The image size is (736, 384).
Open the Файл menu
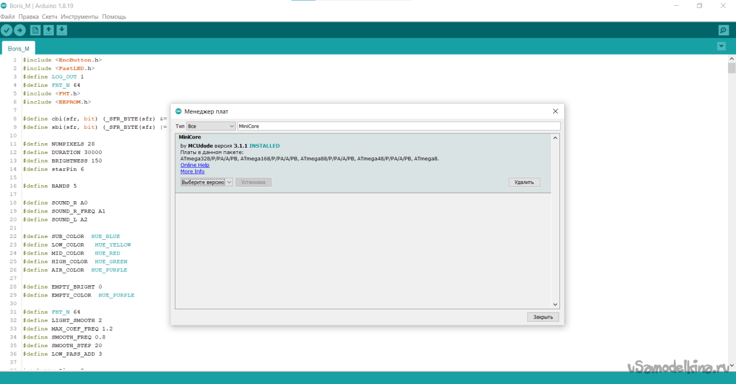7,17
